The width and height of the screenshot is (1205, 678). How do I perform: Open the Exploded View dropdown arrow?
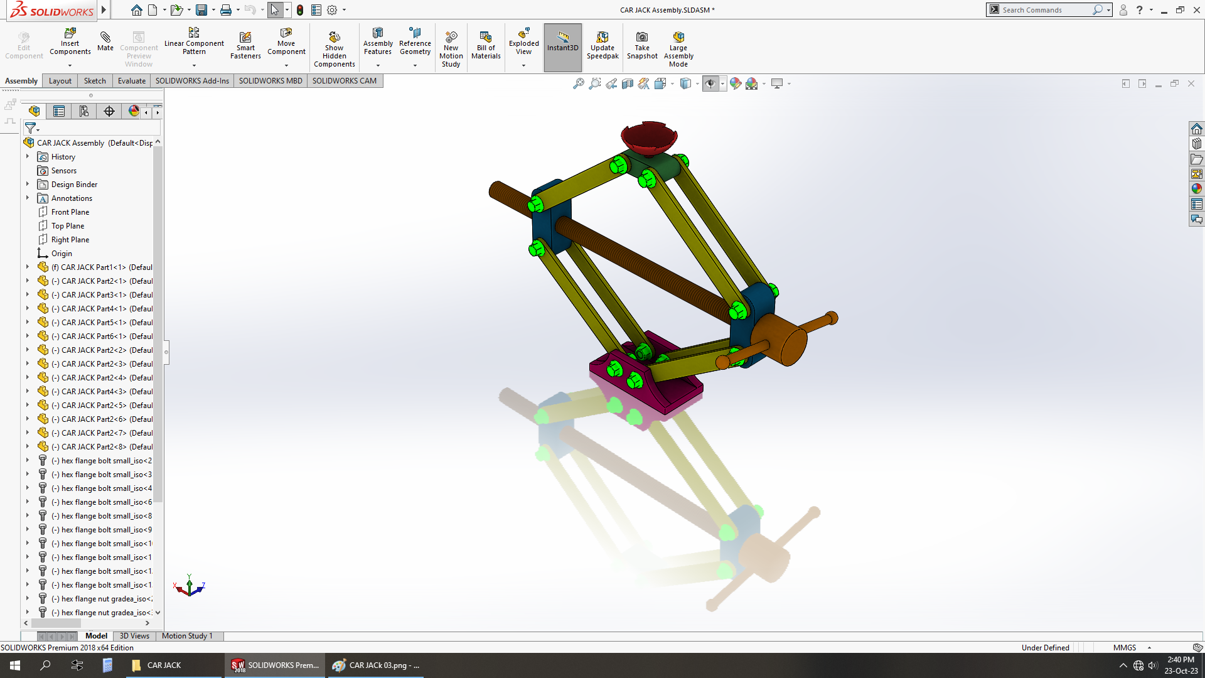[523, 65]
